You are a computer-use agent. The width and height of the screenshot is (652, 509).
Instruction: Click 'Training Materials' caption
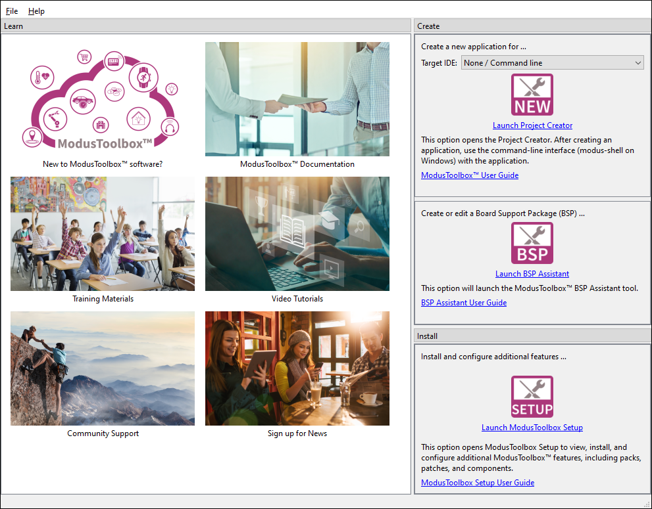103,299
